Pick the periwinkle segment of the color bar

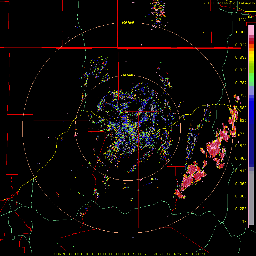[x=251, y=90]
